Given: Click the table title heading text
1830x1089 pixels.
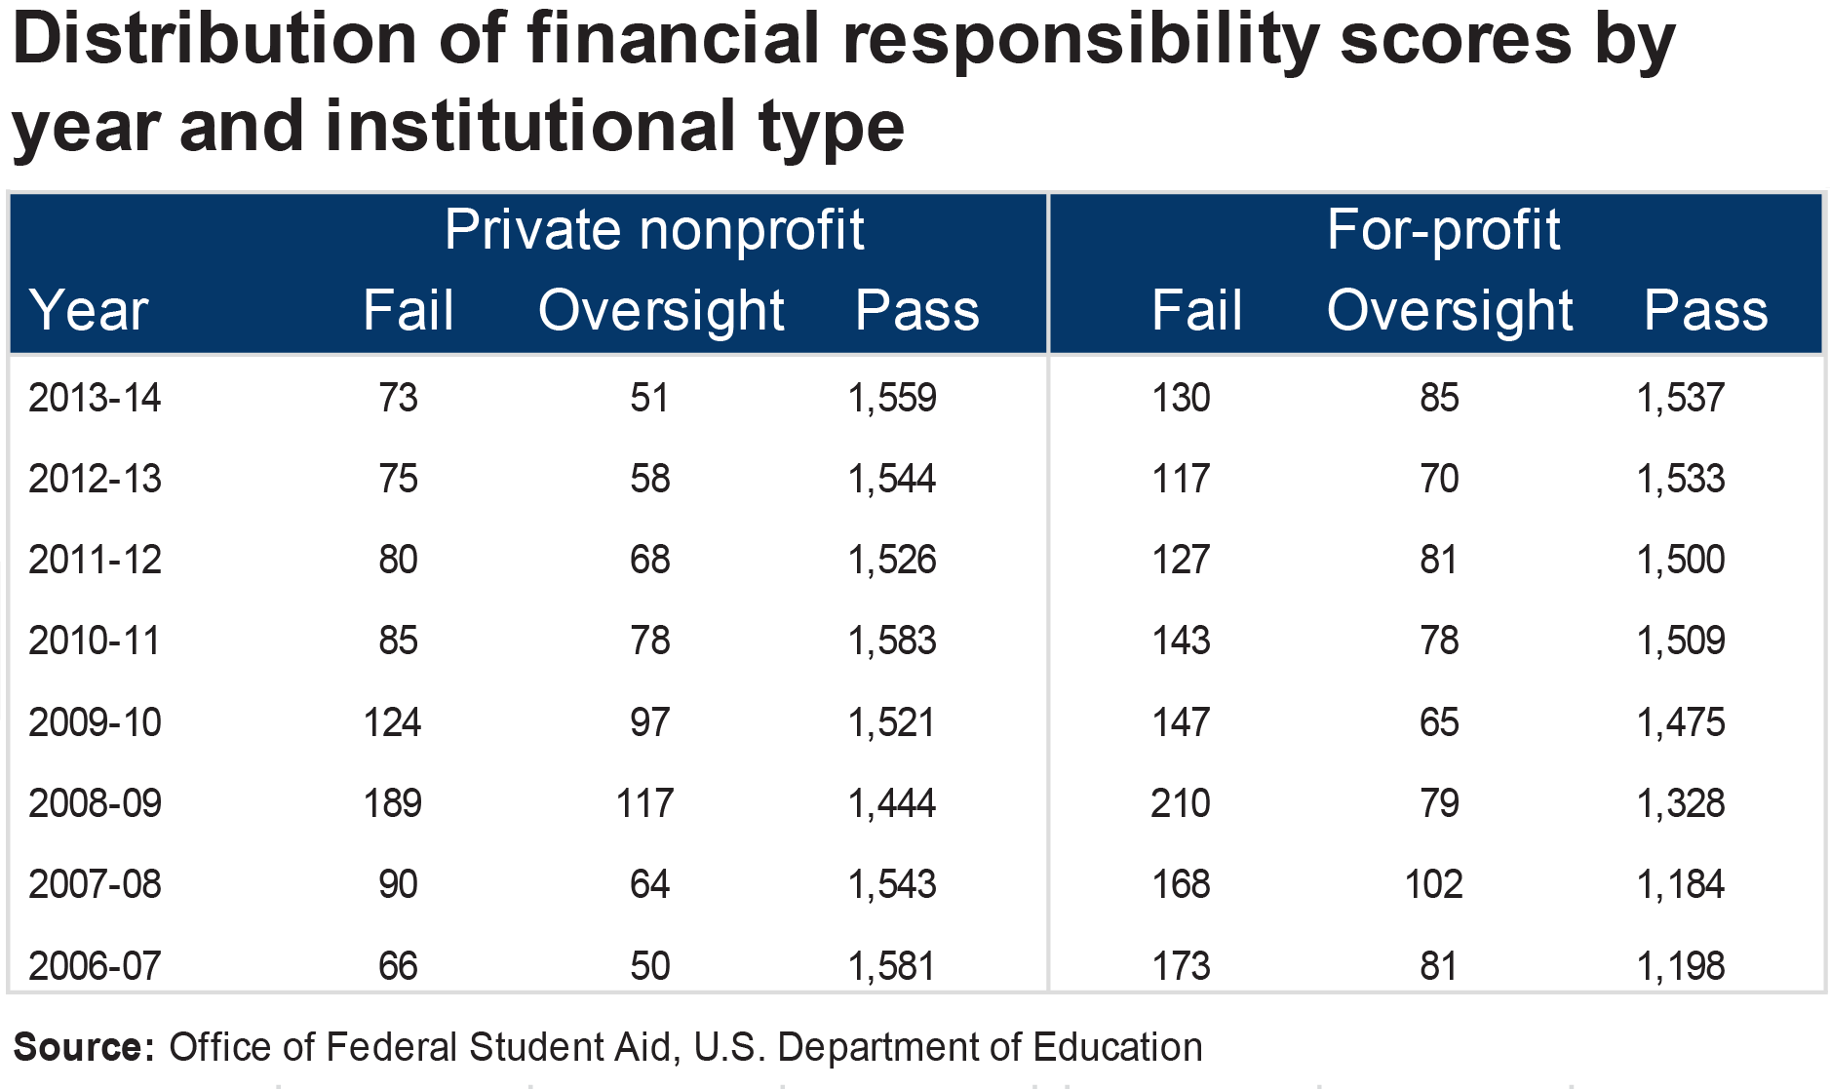Looking at the screenshot, I should (843, 83).
